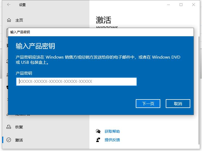Click the recovery icon beside 恢复

9,127
